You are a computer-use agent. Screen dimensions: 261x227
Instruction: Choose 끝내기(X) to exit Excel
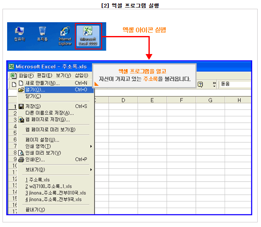point(56,210)
